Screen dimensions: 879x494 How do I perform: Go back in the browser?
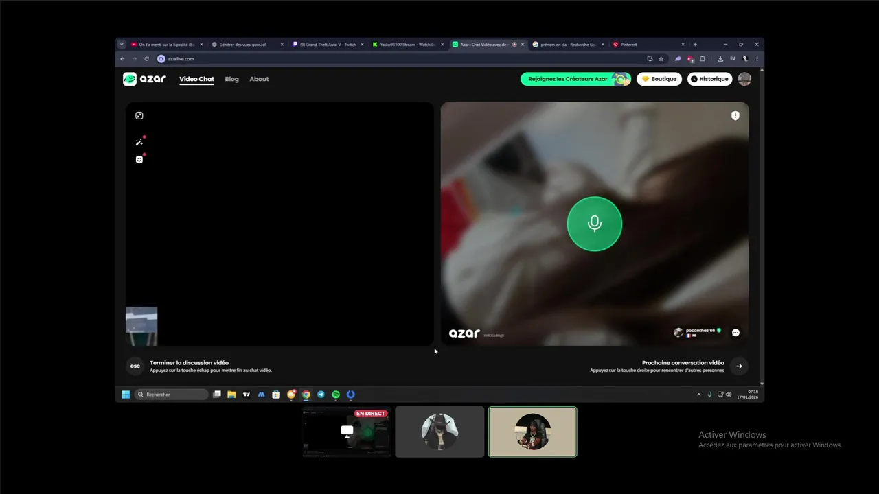click(x=122, y=59)
